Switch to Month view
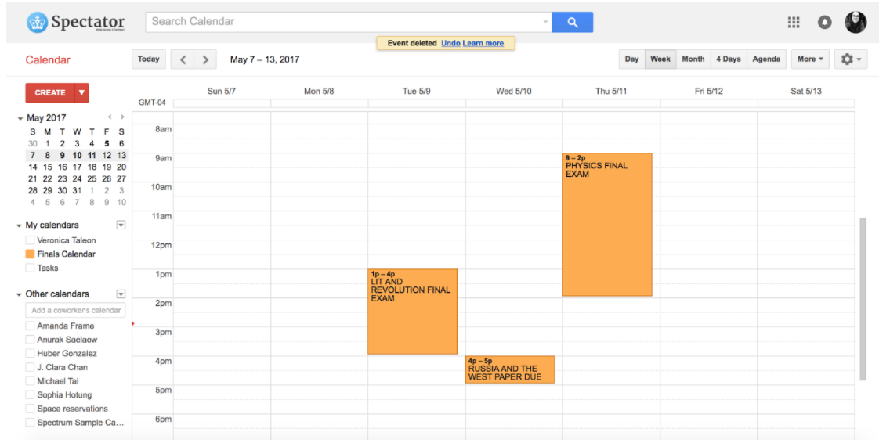 coord(693,59)
